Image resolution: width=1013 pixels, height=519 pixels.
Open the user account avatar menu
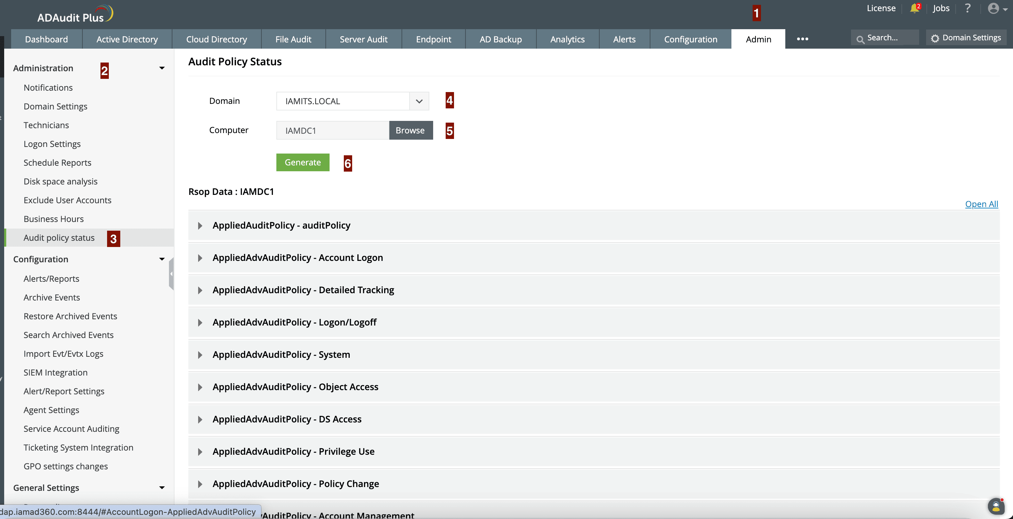994,8
